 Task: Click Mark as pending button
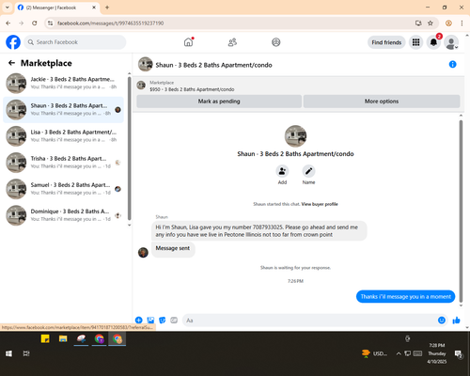coord(219,102)
